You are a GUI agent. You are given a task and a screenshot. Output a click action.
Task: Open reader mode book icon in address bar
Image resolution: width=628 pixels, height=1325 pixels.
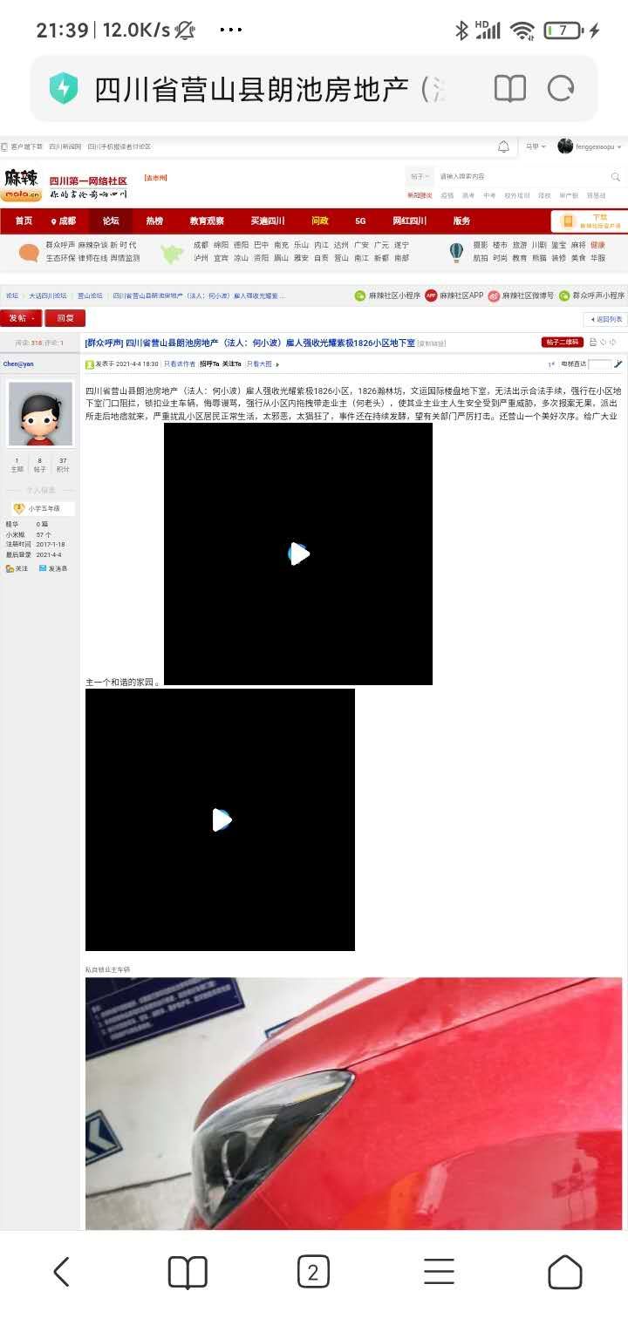pos(510,89)
